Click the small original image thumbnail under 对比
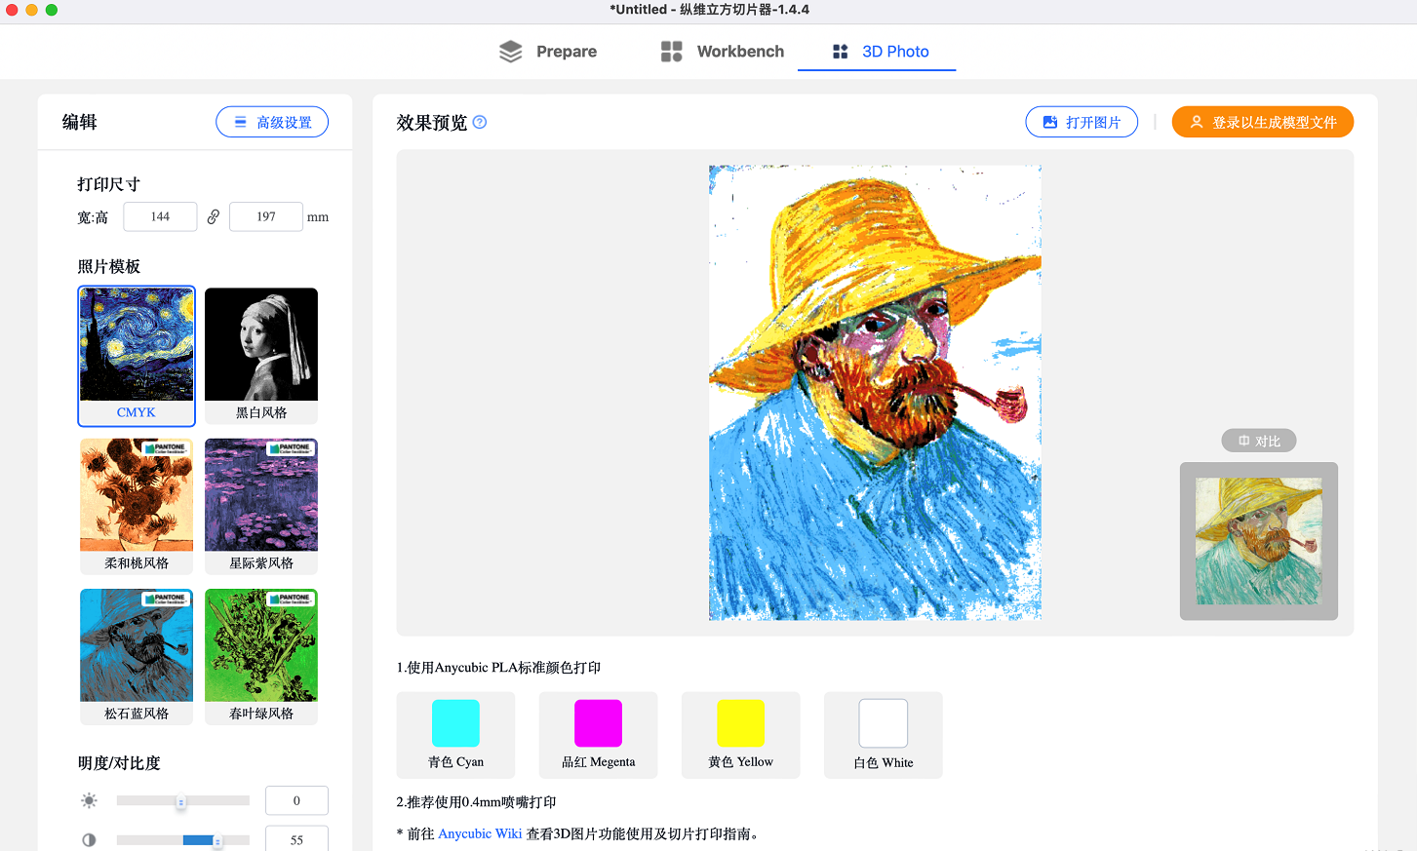 click(x=1259, y=541)
